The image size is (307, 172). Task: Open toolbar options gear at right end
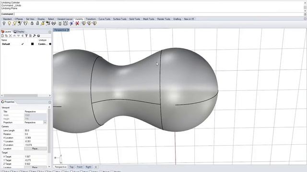(x=305, y=19)
